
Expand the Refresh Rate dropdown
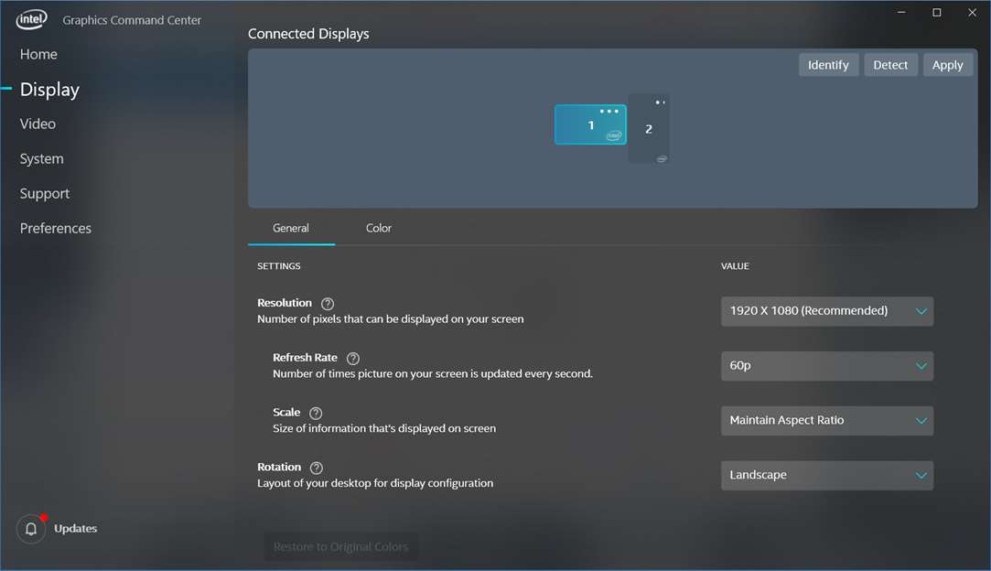tap(826, 366)
